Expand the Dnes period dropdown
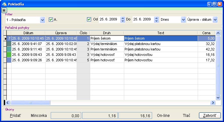 coord(183,19)
